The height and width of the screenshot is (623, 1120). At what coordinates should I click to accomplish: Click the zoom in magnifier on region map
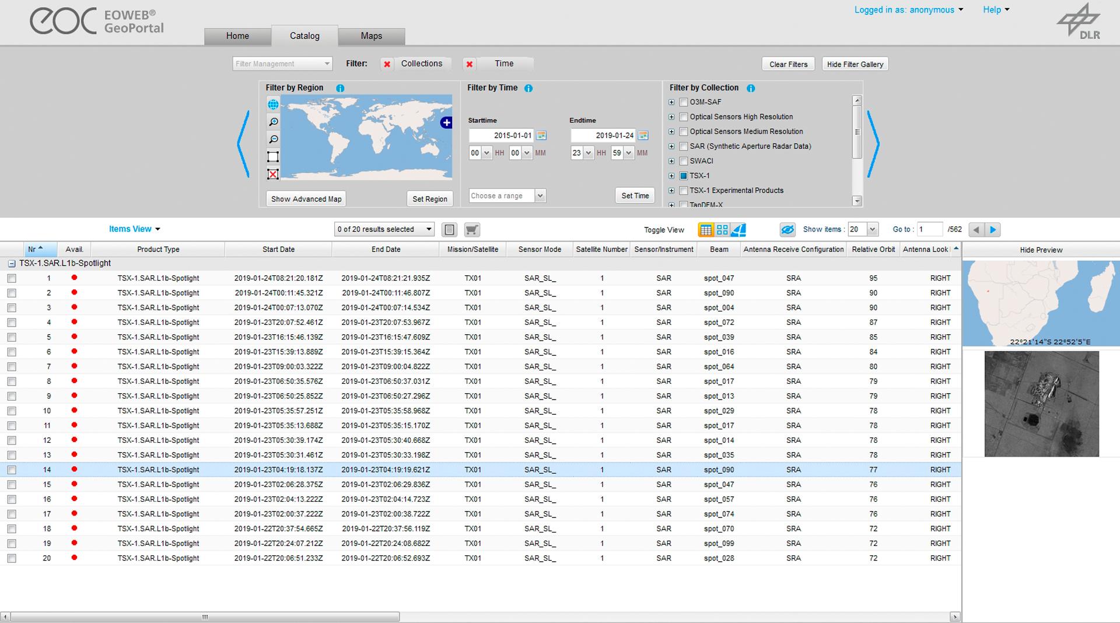(x=272, y=122)
